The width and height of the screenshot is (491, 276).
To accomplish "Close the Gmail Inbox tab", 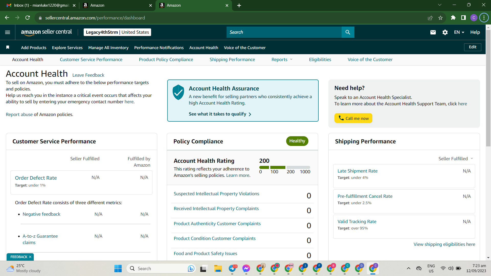I will 74,5.
